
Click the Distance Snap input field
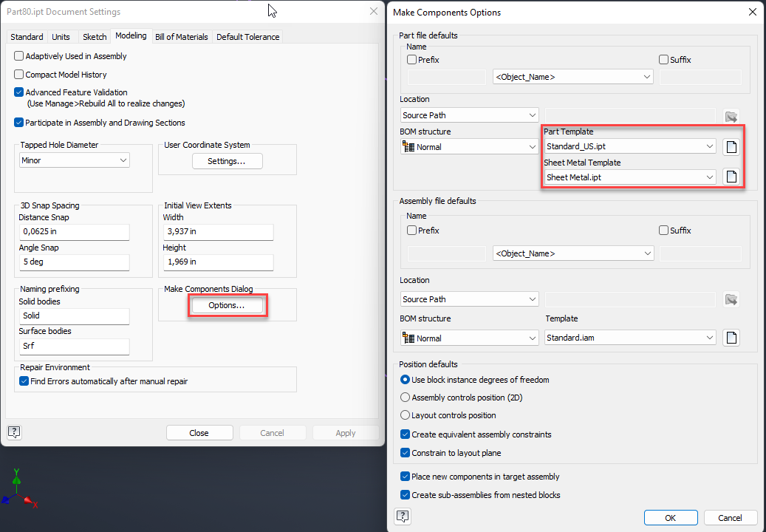[74, 232]
